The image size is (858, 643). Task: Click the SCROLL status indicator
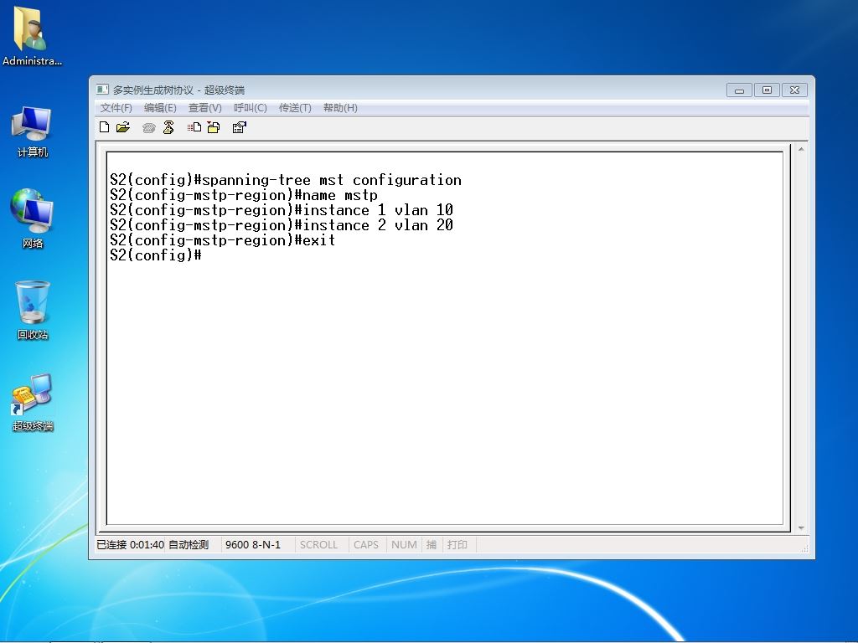coord(318,544)
